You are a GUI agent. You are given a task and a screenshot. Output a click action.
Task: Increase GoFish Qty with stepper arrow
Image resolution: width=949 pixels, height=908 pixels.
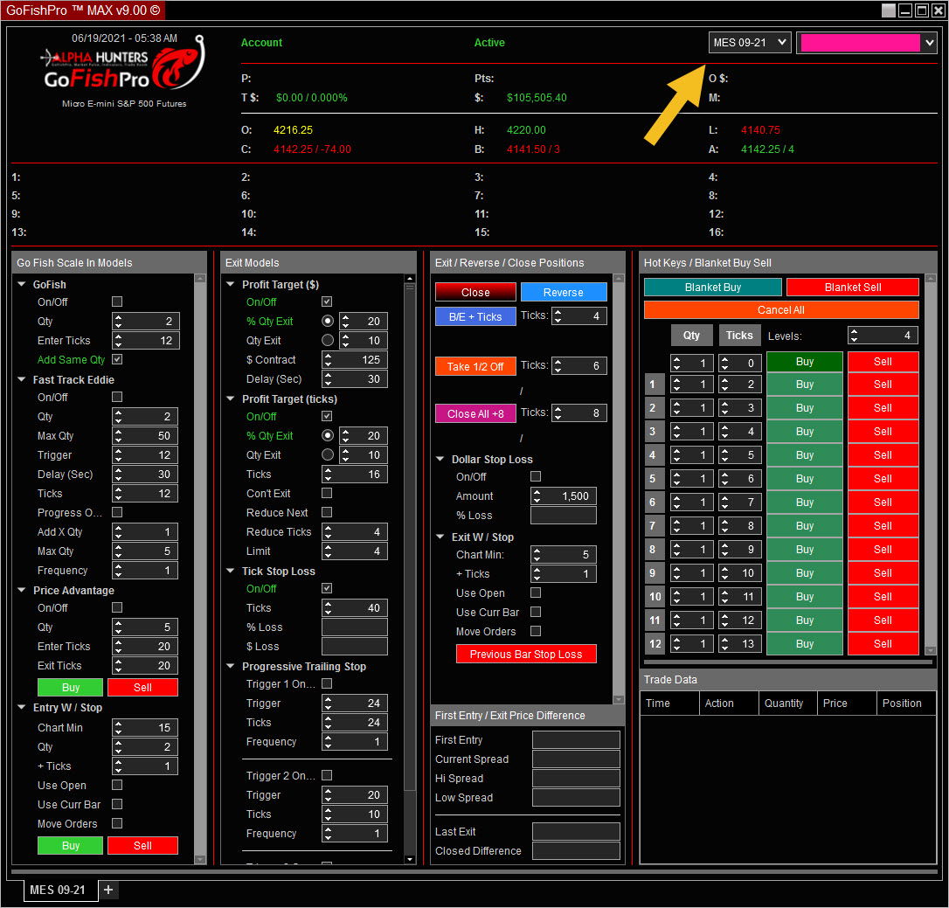(x=118, y=317)
